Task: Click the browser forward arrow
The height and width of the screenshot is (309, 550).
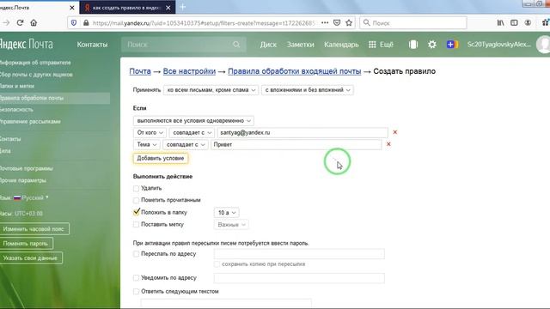Action: [x=6, y=23]
